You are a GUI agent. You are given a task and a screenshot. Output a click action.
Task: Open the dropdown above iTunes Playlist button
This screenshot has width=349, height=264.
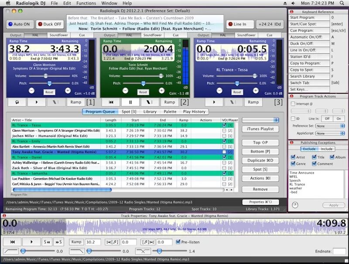tap(260, 120)
